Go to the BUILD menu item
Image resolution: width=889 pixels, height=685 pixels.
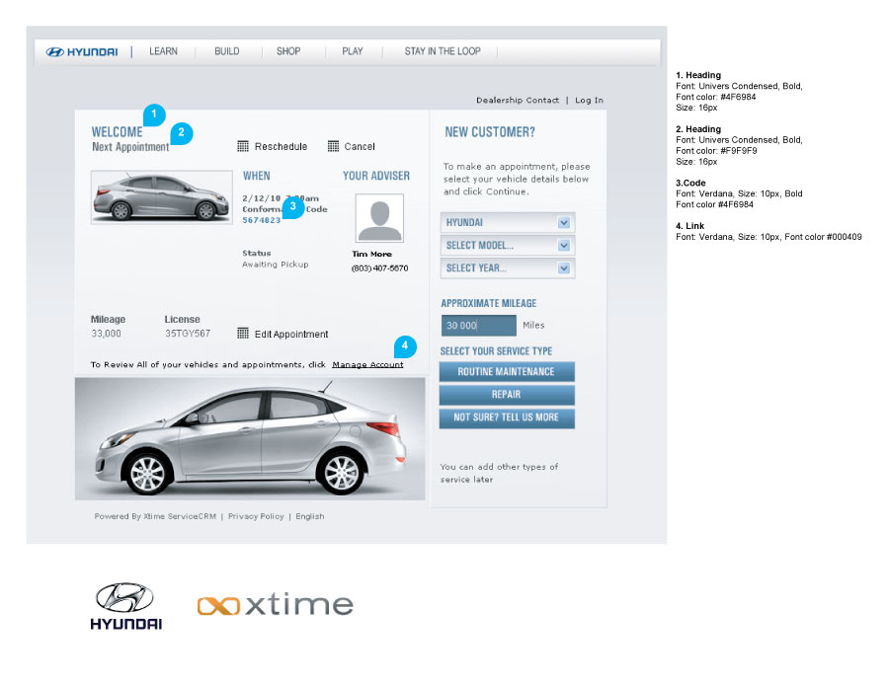click(226, 51)
